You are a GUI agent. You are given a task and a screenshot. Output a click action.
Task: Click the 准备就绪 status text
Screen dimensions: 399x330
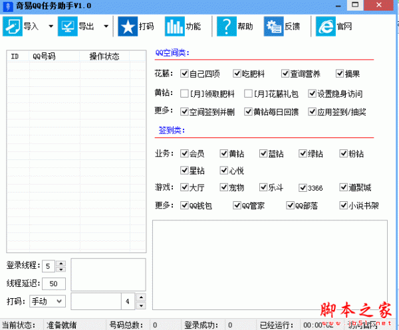click(62, 325)
